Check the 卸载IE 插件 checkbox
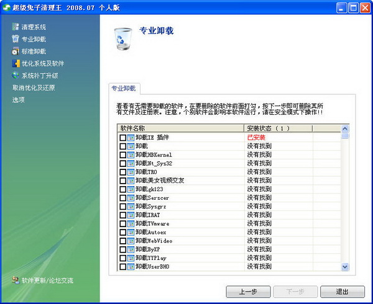Screen dimensions: 373x304 (123, 137)
